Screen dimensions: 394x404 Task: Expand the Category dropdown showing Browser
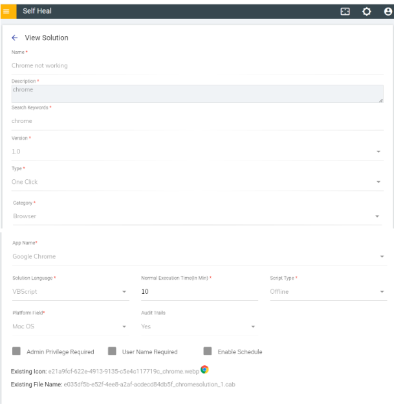point(378,217)
